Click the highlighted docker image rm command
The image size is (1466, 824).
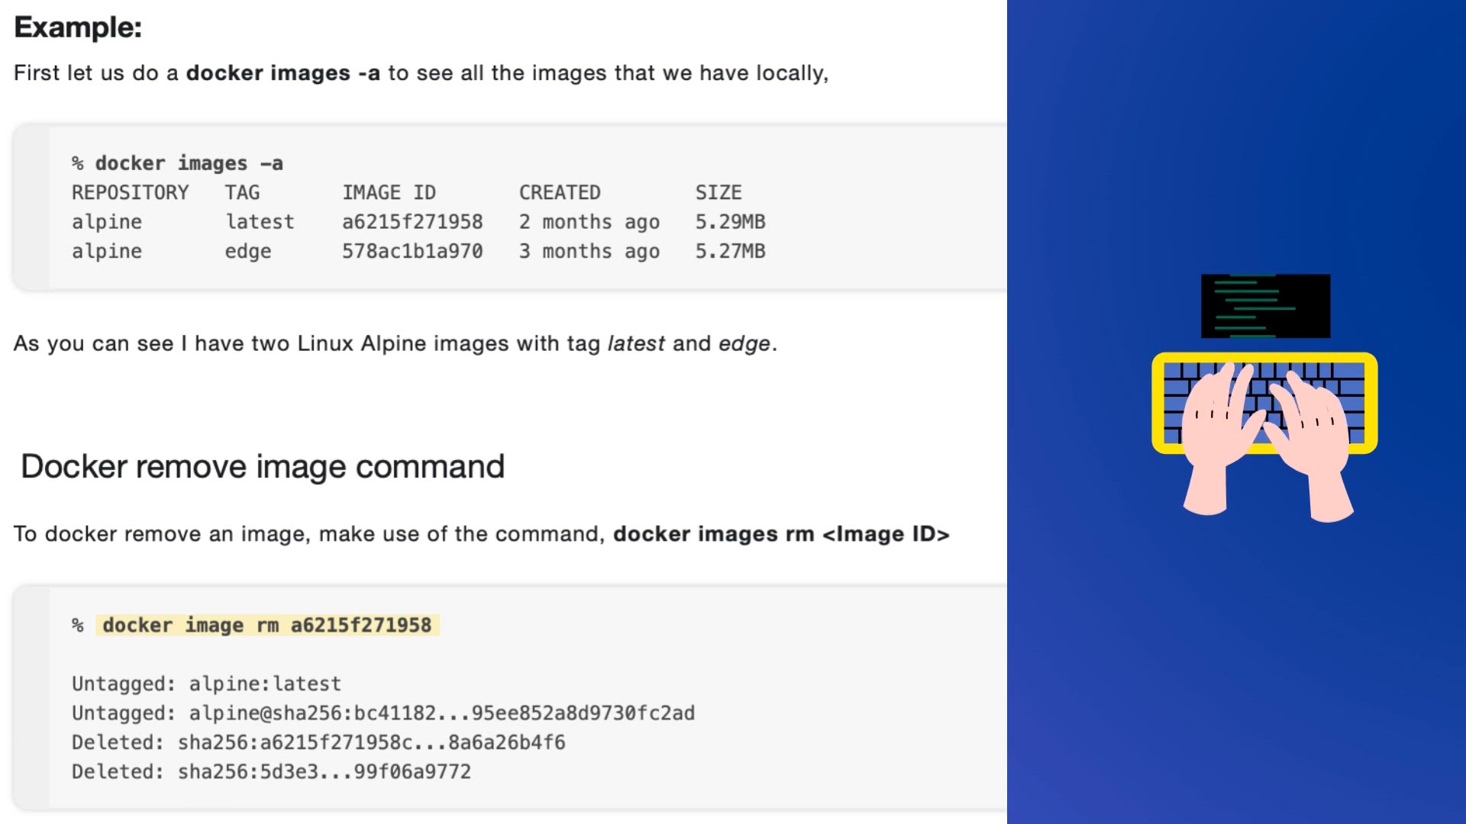coord(266,625)
